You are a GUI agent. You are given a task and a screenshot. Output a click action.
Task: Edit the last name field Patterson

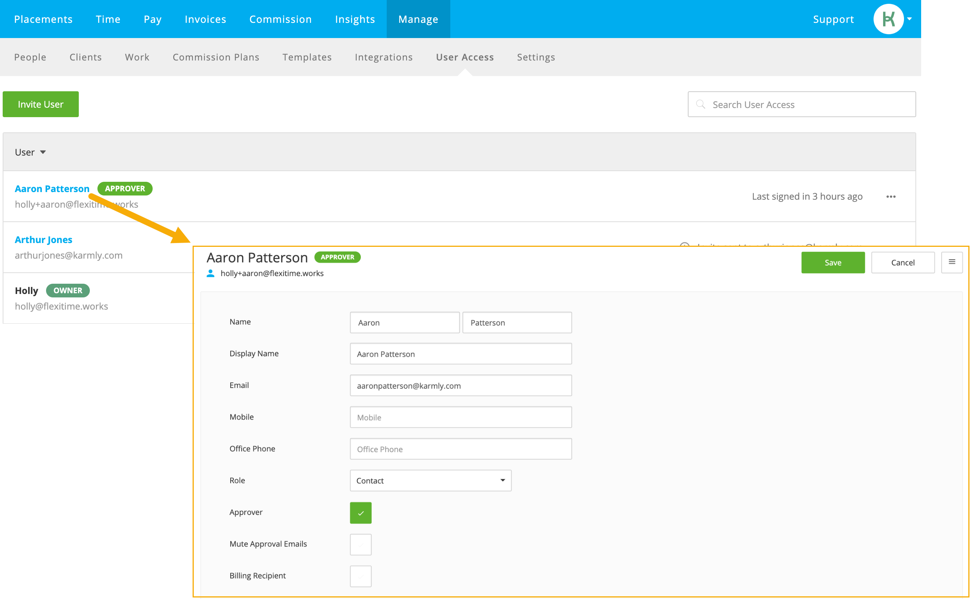pyautogui.click(x=517, y=323)
